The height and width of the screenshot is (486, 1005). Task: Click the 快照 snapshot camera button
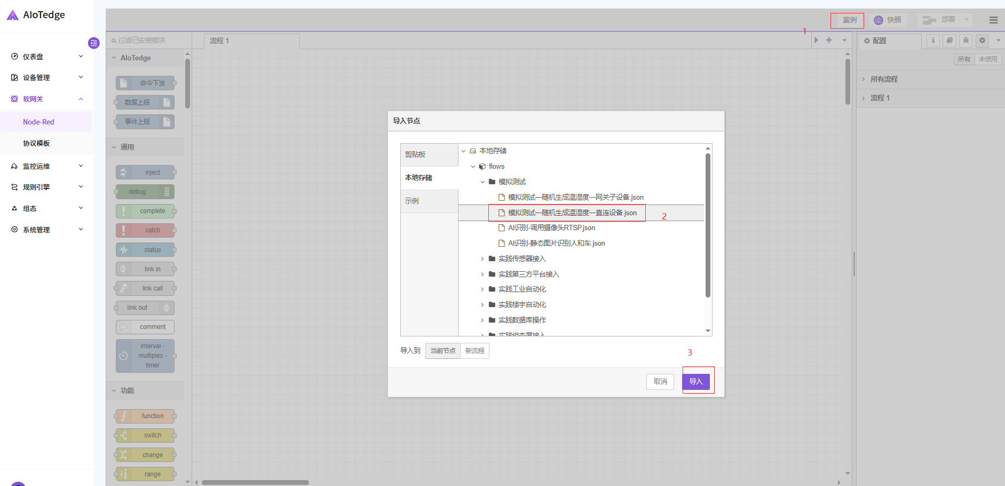[x=888, y=20]
